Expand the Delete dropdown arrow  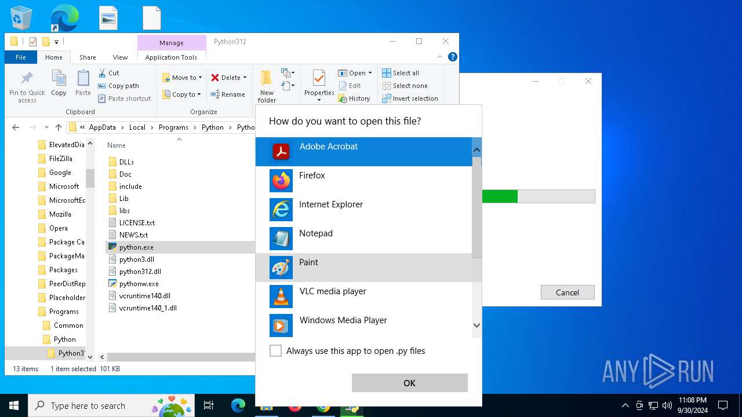(x=245, y=78)
